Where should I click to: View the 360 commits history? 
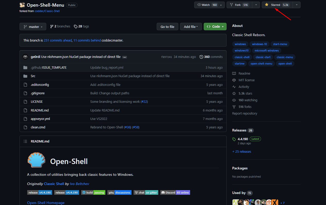[x=211, y=57]
